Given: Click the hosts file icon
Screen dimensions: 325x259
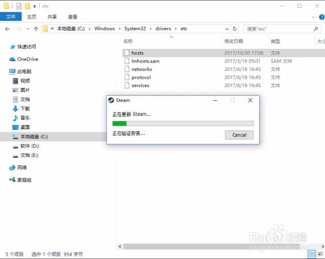Looking at the screenshot, I should point(127,53).
